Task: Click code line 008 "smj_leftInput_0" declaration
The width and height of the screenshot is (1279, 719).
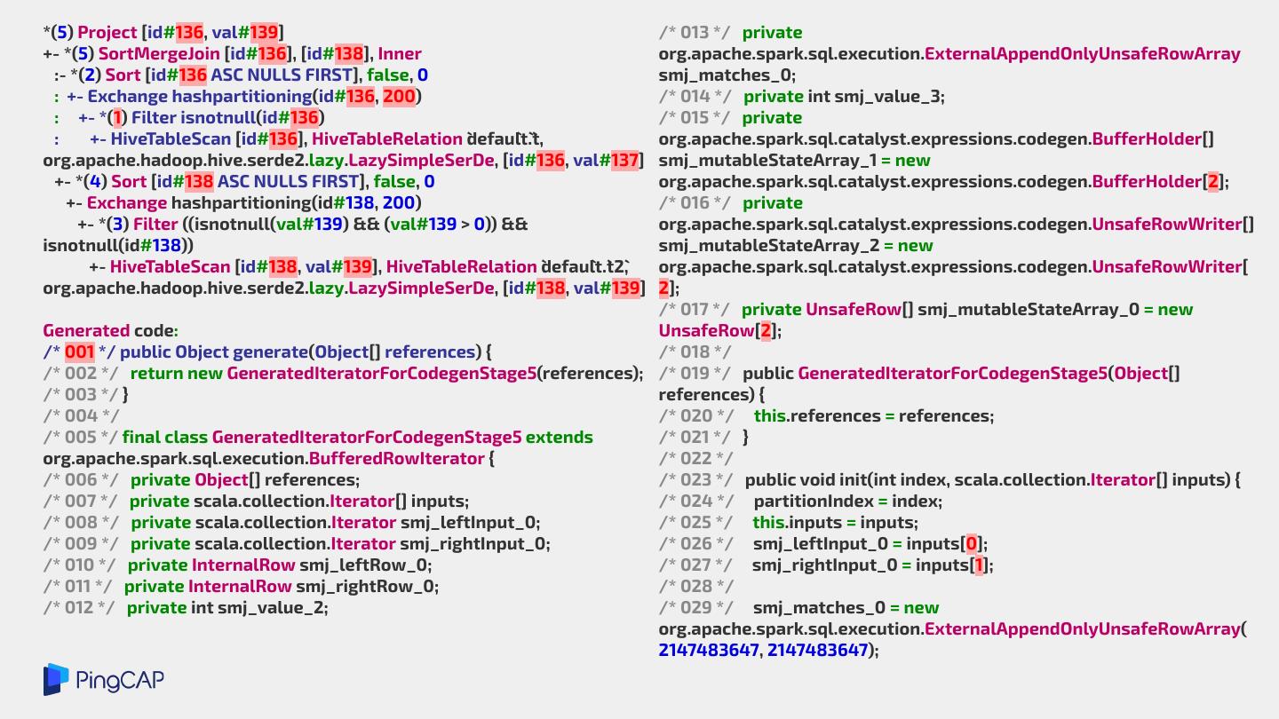Action: pyautogui.click(x=291, y=522)
